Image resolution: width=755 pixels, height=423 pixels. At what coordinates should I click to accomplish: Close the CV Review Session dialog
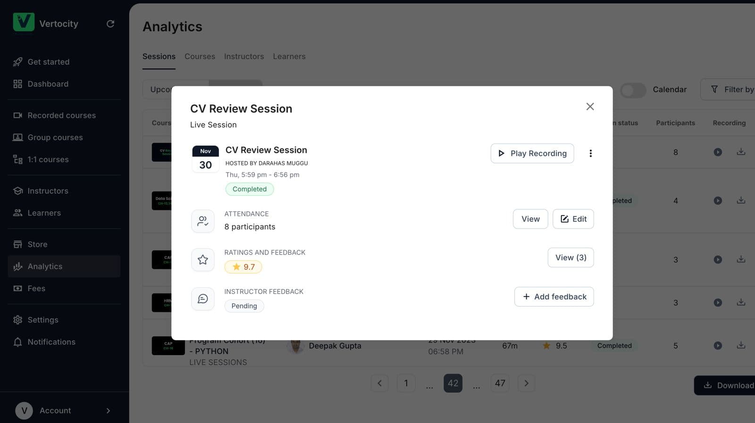590,107
